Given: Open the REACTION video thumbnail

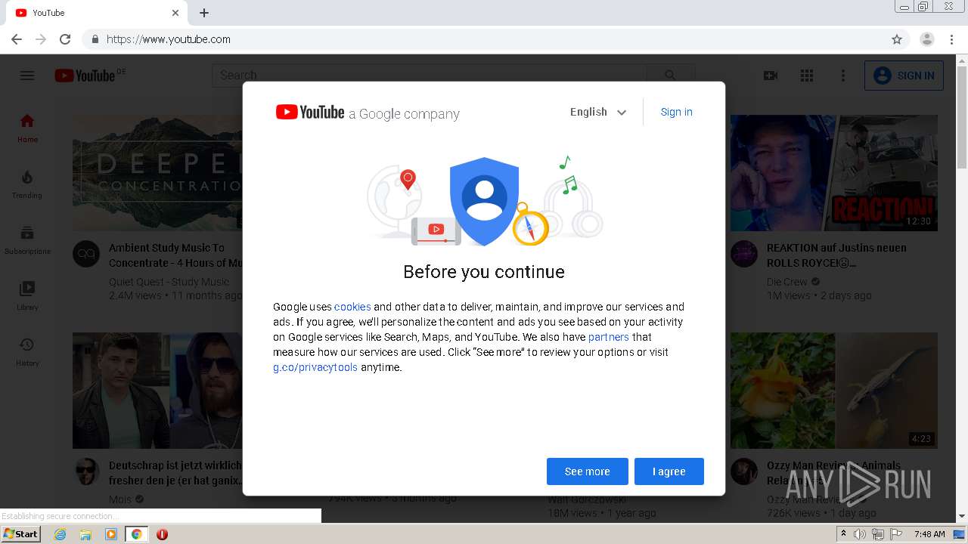Looking at the screenshot, I should coord(834,173).
